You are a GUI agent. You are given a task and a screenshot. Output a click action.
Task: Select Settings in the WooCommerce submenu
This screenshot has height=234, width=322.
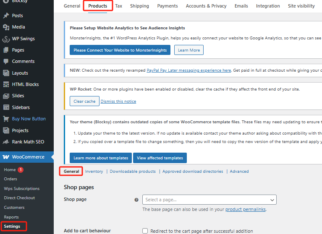12,226
